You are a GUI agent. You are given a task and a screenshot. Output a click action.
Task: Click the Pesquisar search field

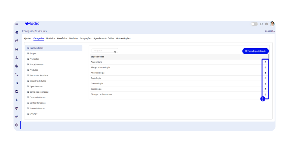pos(103,51)
